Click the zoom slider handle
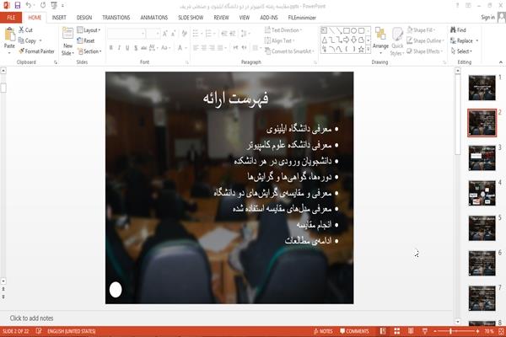The width and height of the screenshot is (506, 337). click(451, 331)
